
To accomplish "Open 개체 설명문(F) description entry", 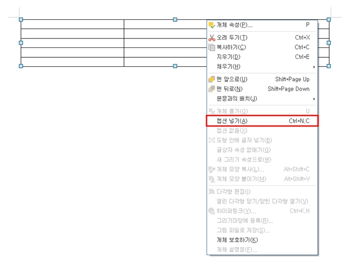I will [262, 250].
